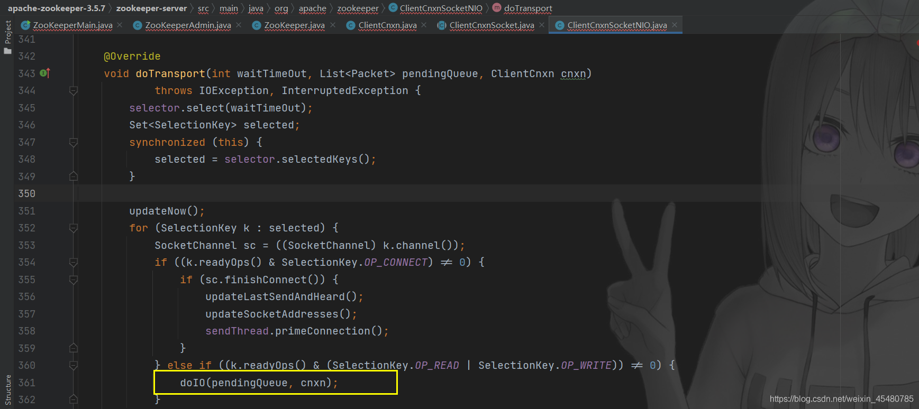Image resolution: width=919 pixels, height=409 pixels.
Task: Click the org breadcrumb item
Action: (x=281, y=8)
